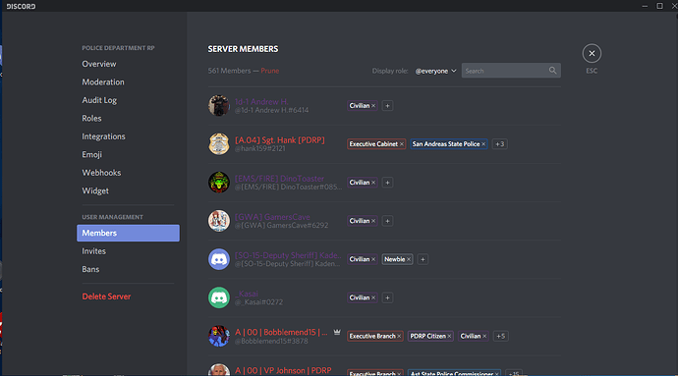The image size is (678, 376).
Task: Expand Sgt. Hank's +3 hidden roles
Action: [500, 144]
